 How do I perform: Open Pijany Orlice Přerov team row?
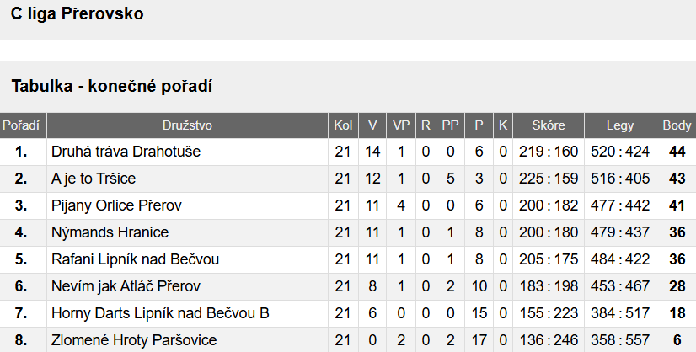(x=116, y=206)
